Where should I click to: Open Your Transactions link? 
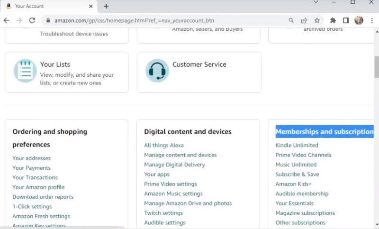(x=35, y=177)
